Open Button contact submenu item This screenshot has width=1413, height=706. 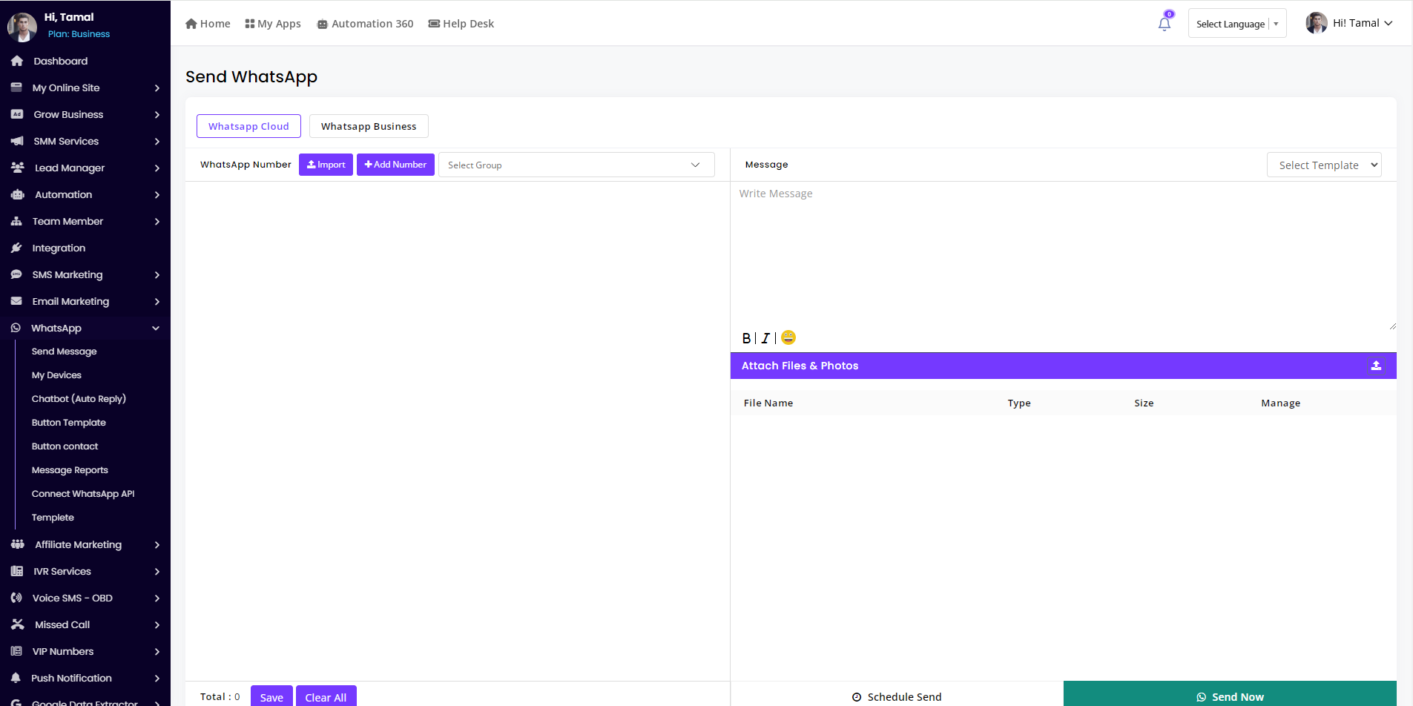[65, 446]
